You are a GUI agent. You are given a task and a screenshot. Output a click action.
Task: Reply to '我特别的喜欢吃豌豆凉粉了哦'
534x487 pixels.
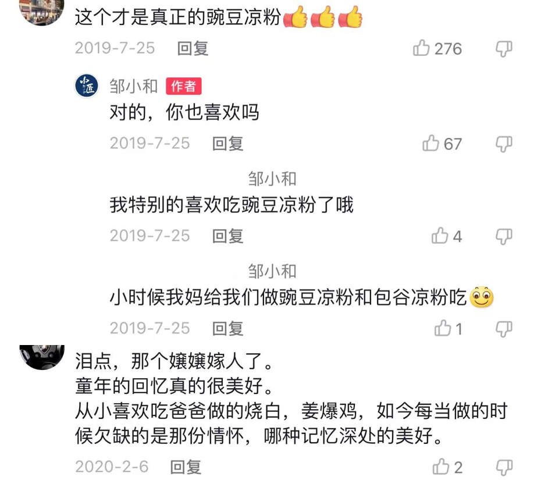[227, 236]
